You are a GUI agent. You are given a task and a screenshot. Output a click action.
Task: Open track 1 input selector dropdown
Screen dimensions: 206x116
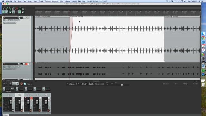(x=10, y=23)
